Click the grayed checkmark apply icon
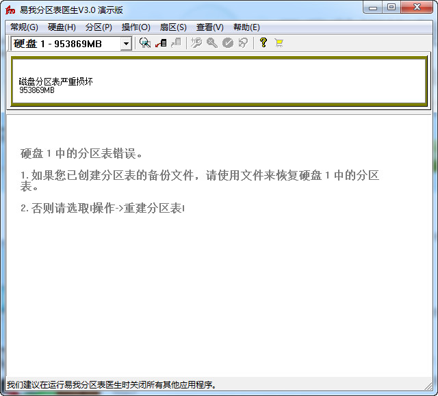The width and height of the screenshot is (438, 396). [x=228, y=43]
